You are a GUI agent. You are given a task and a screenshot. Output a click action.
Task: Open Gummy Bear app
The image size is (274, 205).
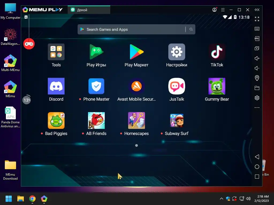(217, 86)
